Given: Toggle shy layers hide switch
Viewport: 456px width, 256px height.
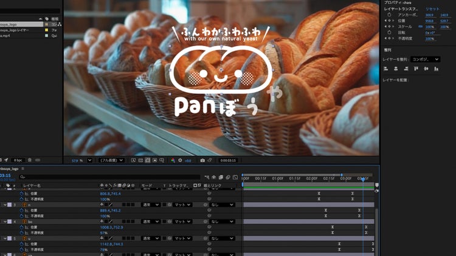Looking at the screenshot, I should [214, 177].
